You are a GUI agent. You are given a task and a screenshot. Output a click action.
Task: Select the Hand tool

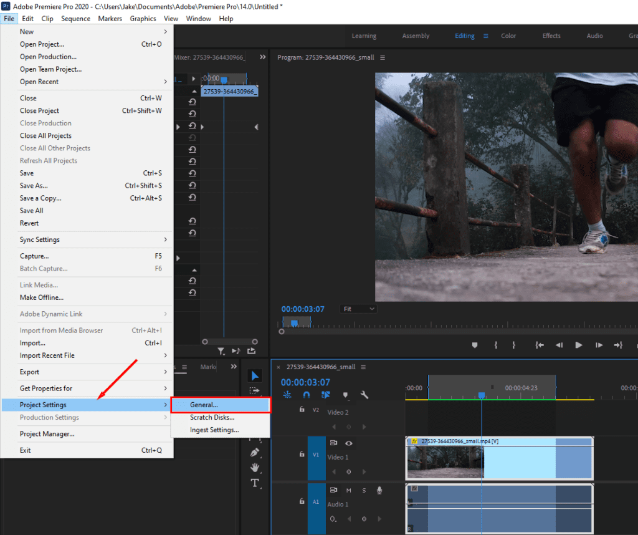[x=255, y=468]
